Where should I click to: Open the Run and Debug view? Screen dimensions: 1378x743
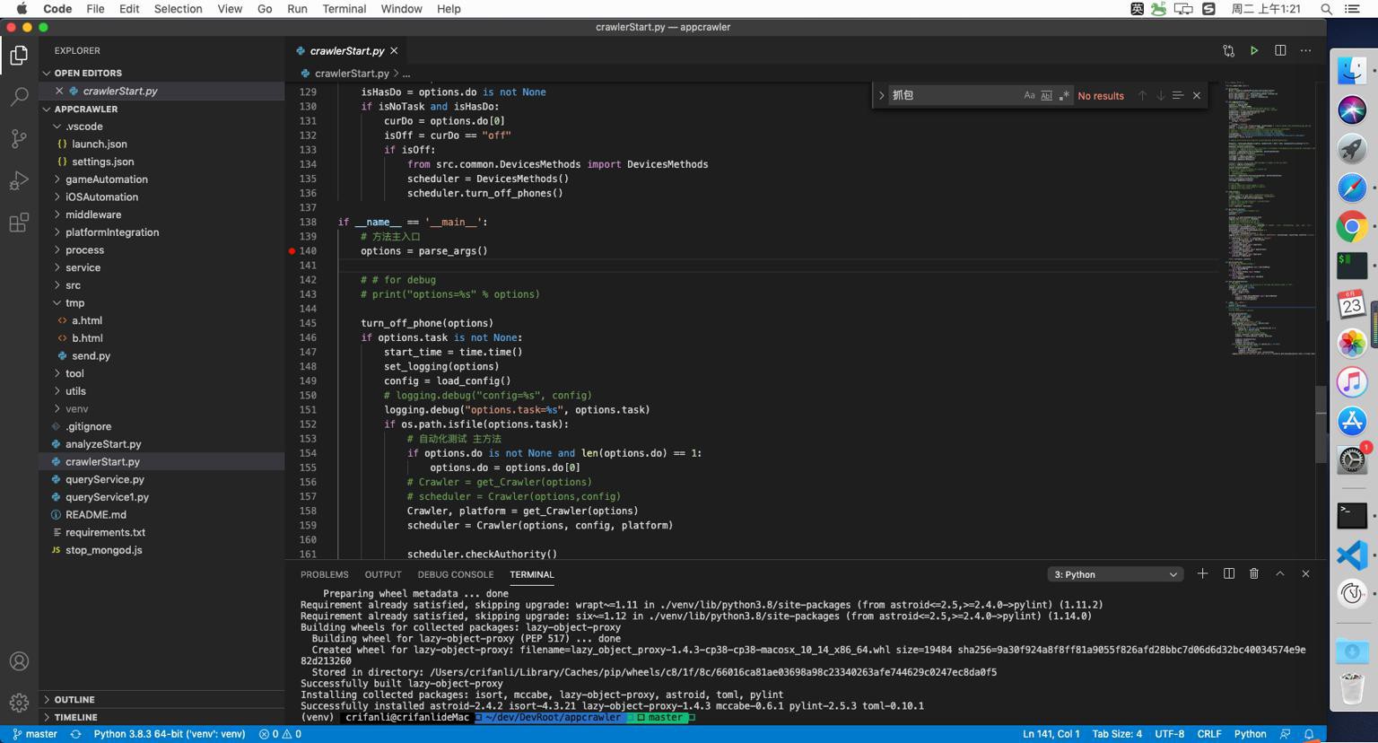tap(19, 180)
